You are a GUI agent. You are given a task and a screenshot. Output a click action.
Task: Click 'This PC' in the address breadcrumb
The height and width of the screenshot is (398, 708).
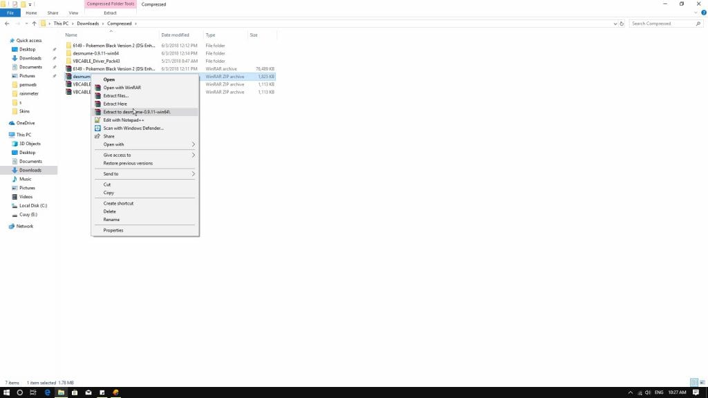(x=61, y=23)
